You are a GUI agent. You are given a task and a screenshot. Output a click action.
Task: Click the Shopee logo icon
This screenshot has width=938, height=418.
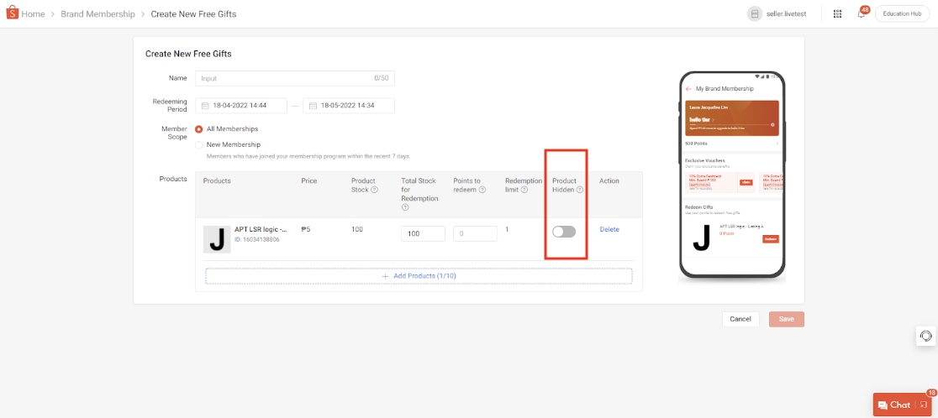click(x=13, y=13)
